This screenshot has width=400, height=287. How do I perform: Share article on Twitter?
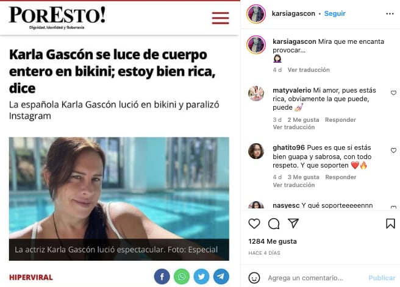coord(201,276)
